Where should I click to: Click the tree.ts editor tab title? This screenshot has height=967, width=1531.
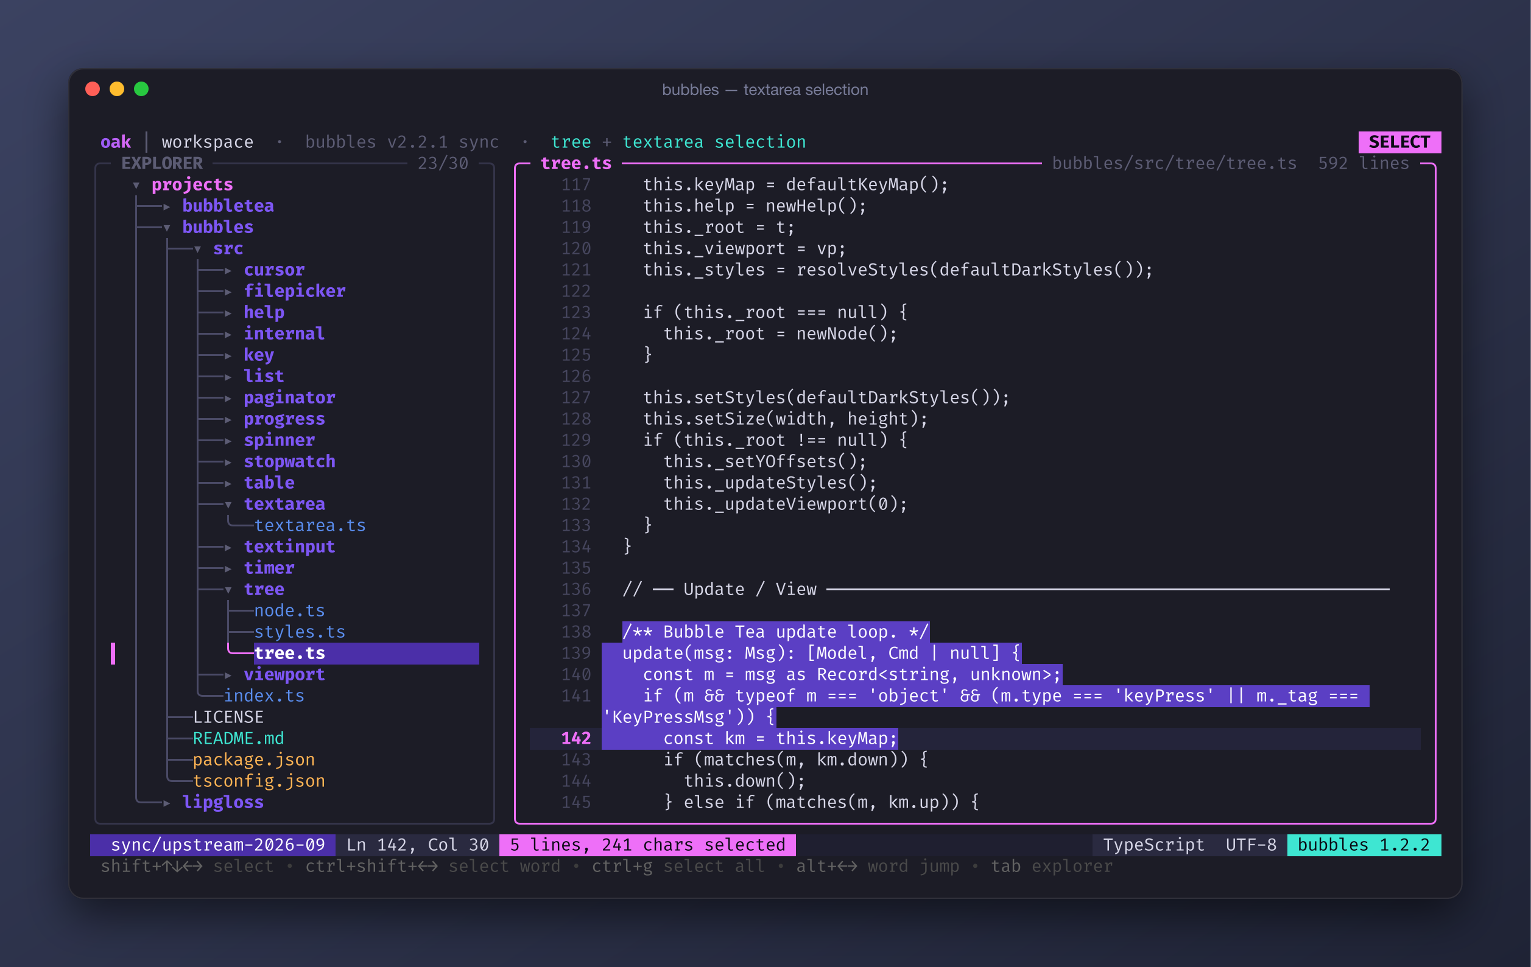click(x=576, y=163)
